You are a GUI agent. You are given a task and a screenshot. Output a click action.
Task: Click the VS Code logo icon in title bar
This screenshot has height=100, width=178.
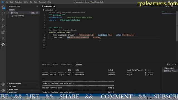3,2
